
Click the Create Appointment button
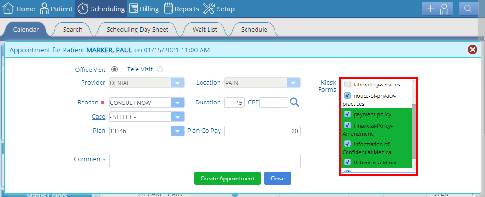[x=228, y=179]
